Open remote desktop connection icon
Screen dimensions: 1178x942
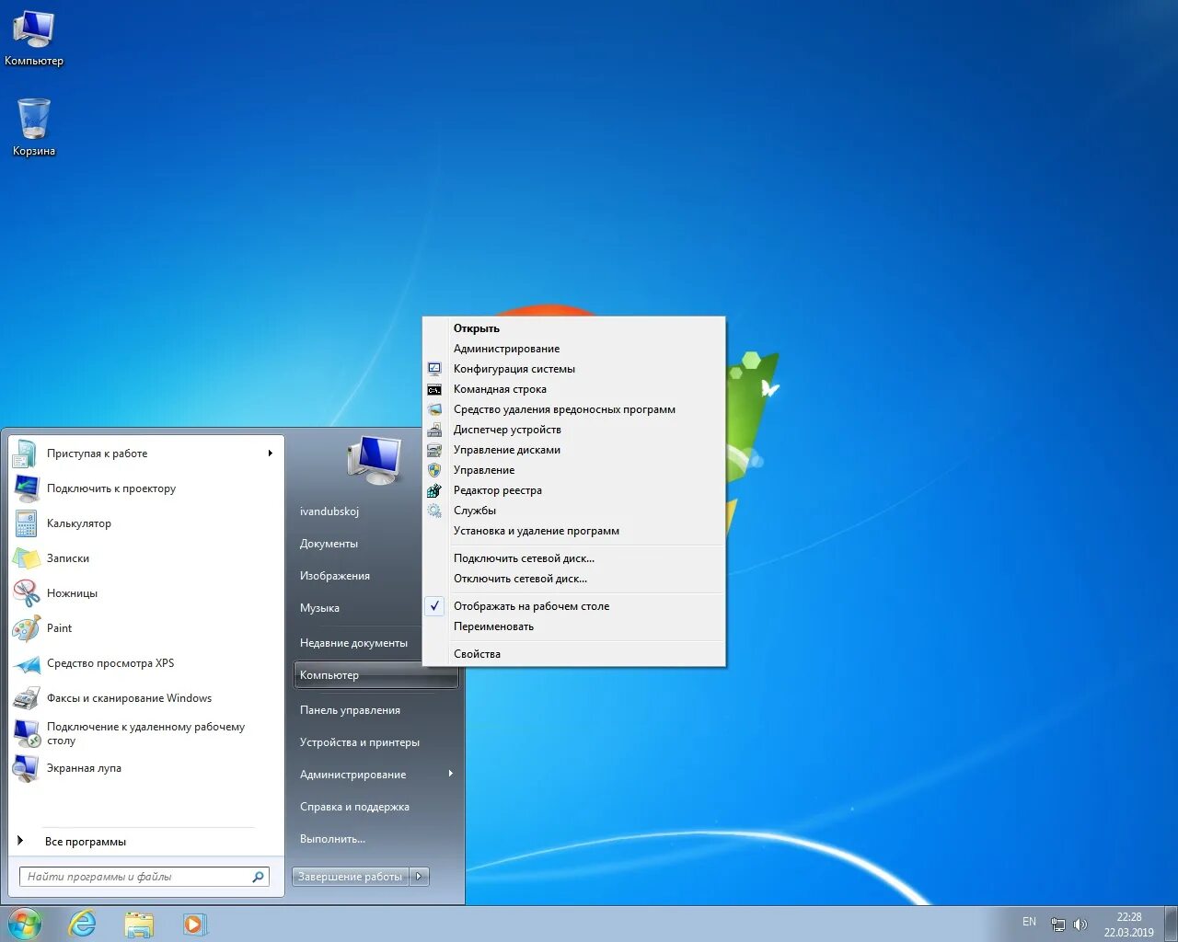(x=26, y=733)
